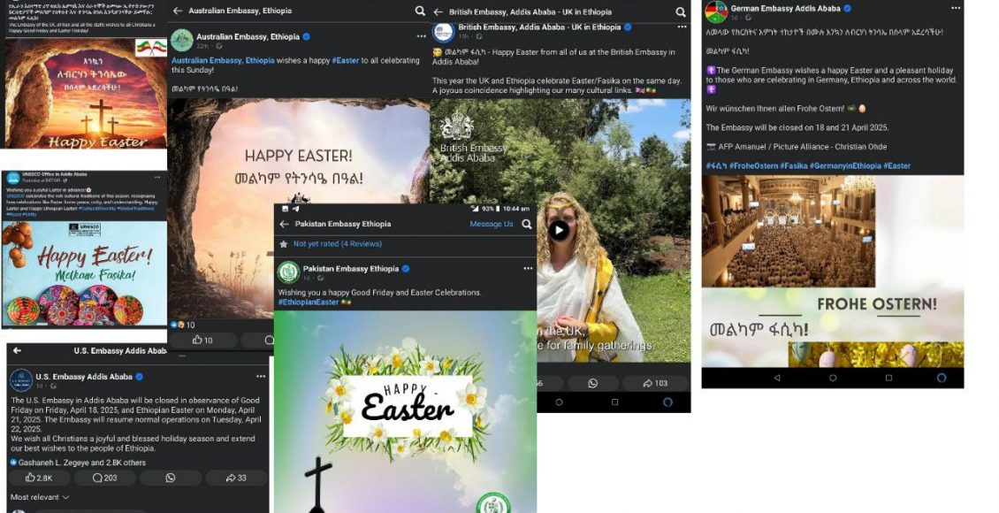Tap search icon on British Embassy page
This screenshot has height=513, width=999.
pyautogui.click(x=680, y=12)
